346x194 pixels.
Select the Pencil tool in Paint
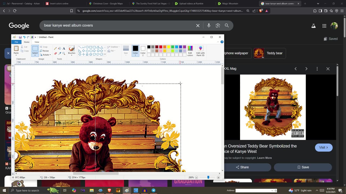click(55, 48)
